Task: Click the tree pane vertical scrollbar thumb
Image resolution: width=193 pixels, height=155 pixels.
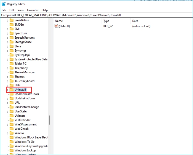Action: pyautogui.click(x=50, y=120)
